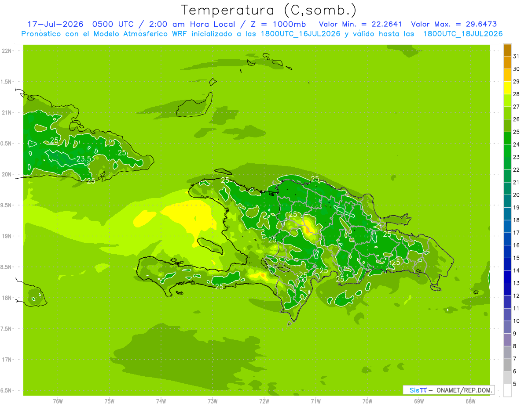
Task: Click the "24" colorbar label
Action: pos(516,144)
